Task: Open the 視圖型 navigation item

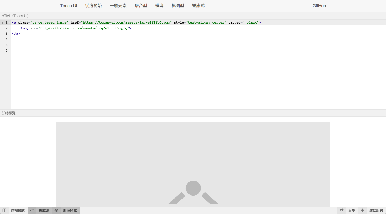Action: (x=178, y=6)
